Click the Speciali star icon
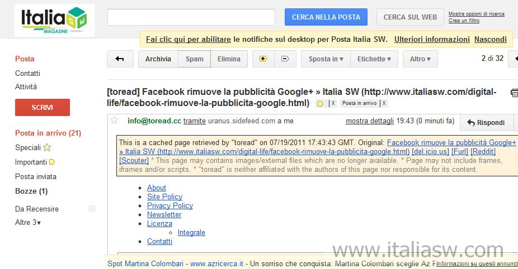 [47, 147]
